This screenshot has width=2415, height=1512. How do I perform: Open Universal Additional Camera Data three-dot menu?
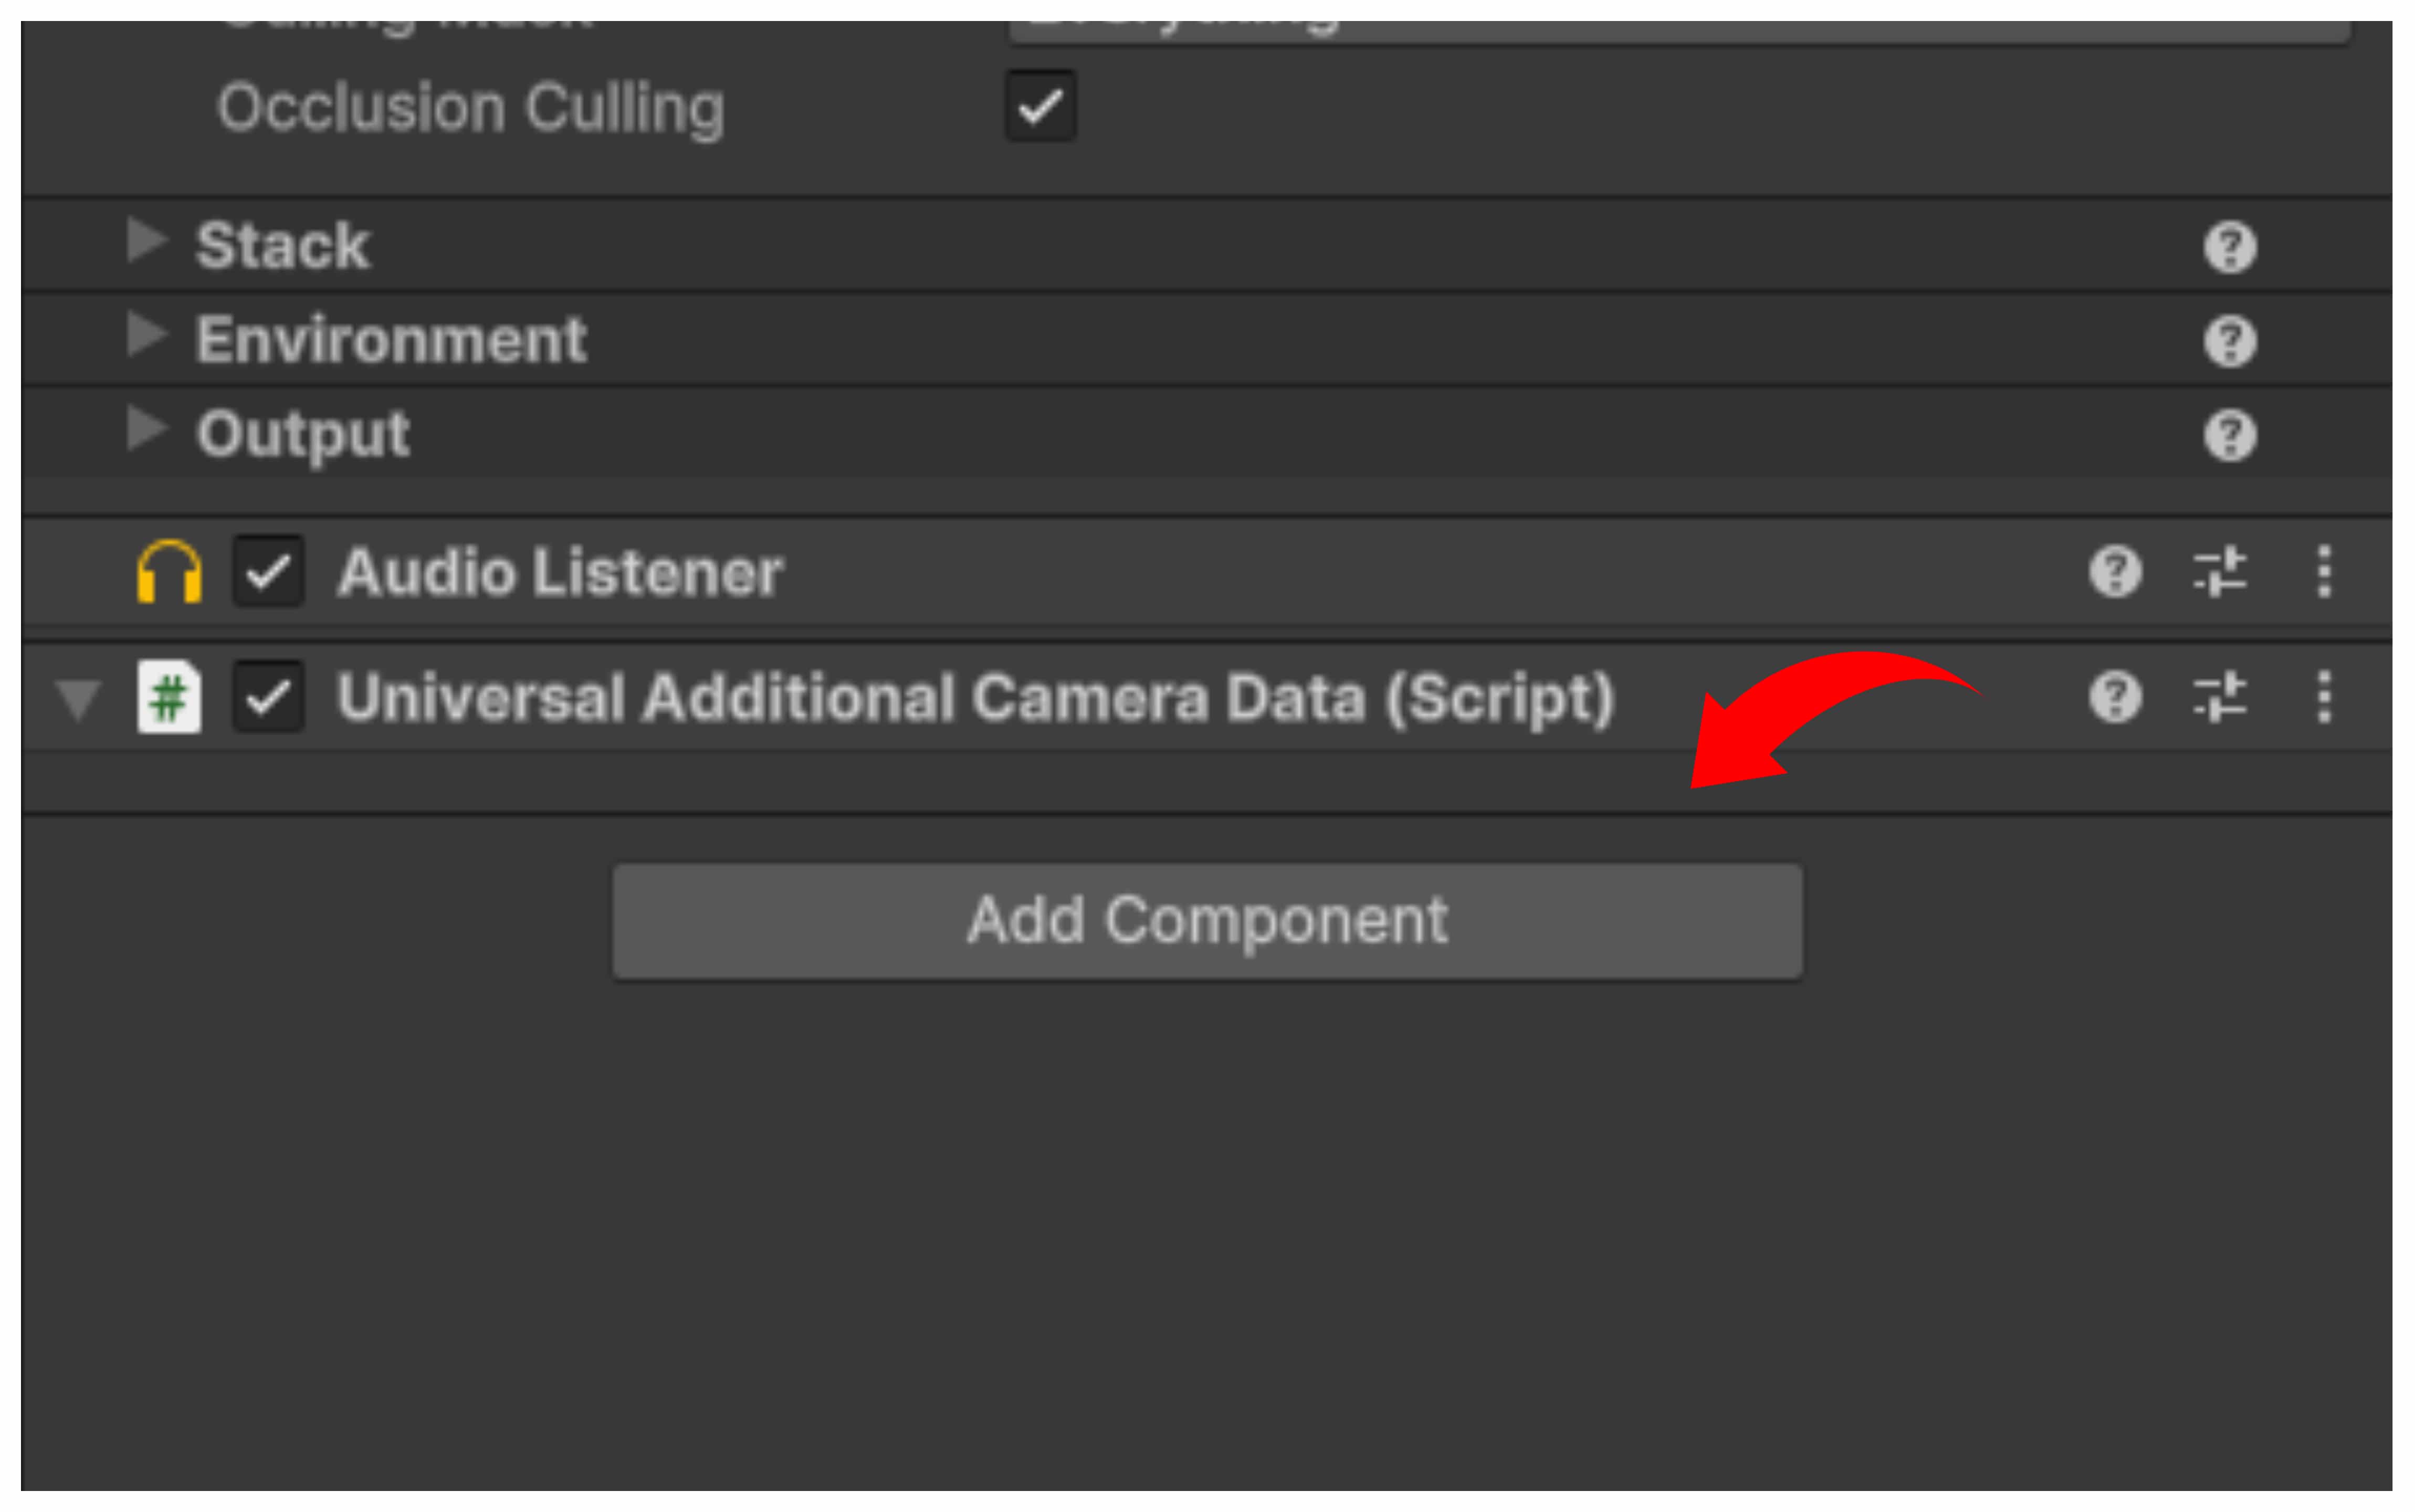(x=2324, y=697)
